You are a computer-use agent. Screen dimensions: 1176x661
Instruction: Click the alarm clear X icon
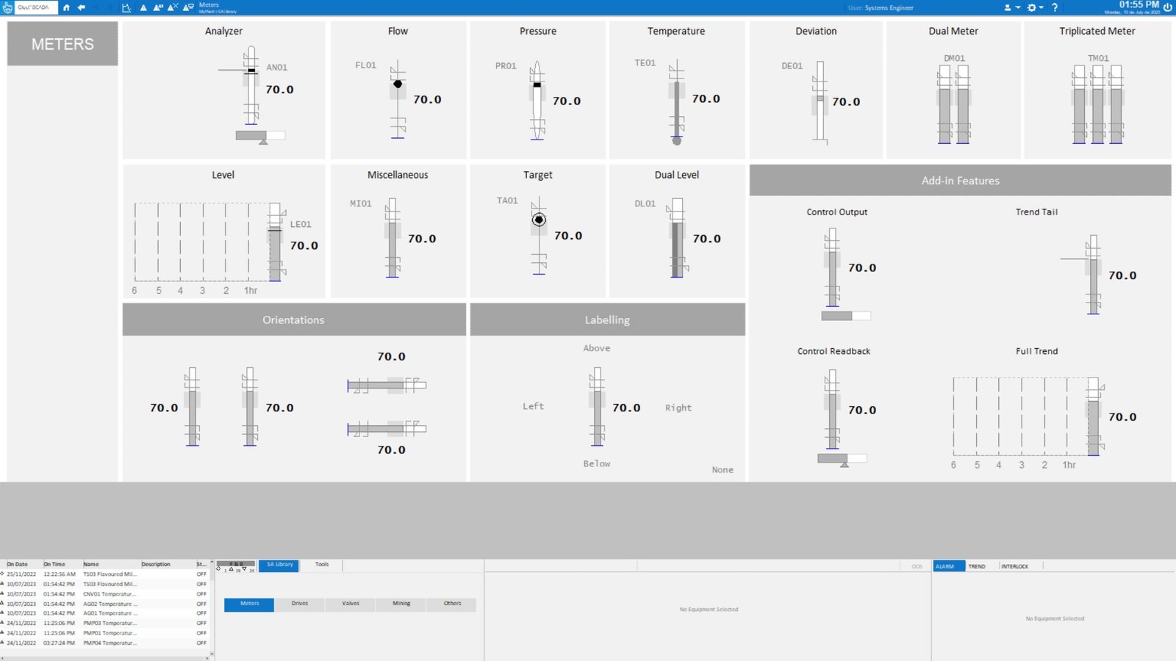coord(173,7)
